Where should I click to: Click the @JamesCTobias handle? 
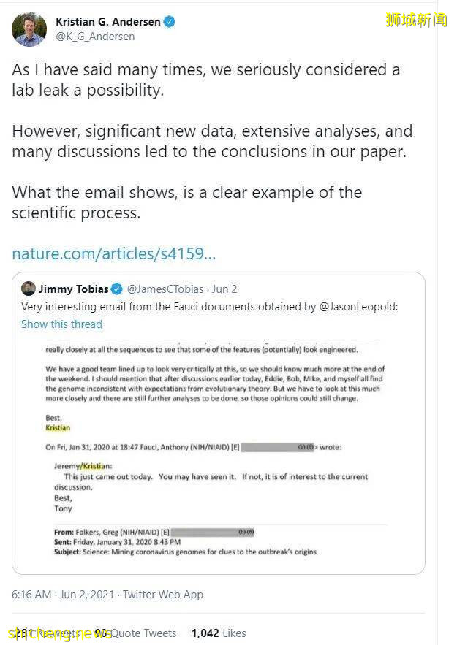(167, 289)
